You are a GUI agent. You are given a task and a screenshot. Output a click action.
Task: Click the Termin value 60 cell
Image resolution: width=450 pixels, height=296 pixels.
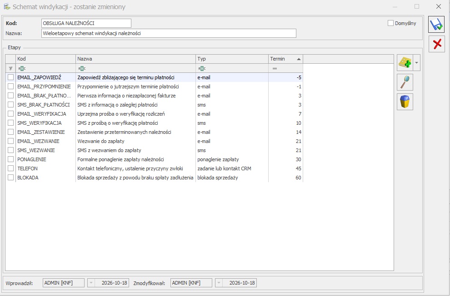[x=285, y=178]
